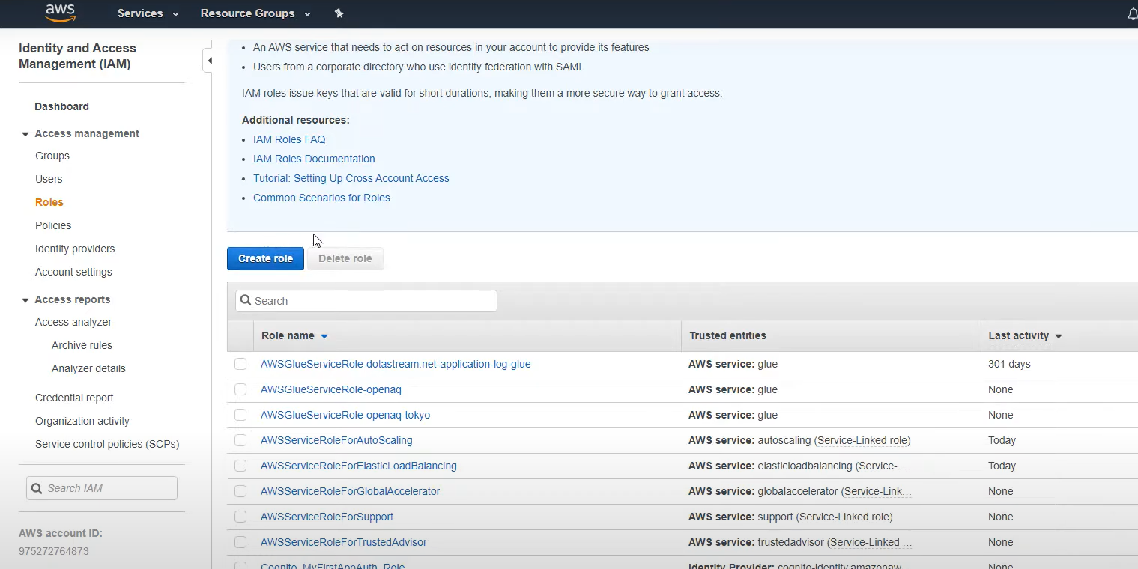Focus the Search IAM input field
The width and height of the screenshot is (1138, 569).
coord(102,488)
